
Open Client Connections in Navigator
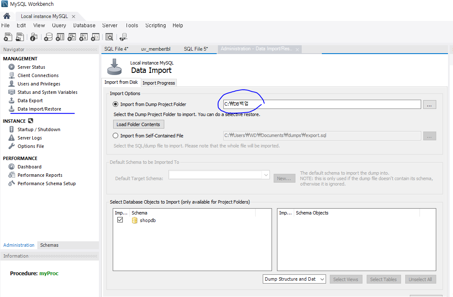38,75
